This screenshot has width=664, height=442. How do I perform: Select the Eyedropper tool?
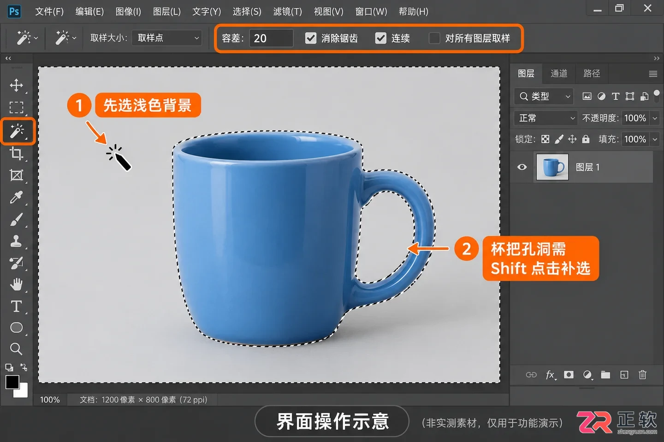pyautogui.click(x=16, y=198)
